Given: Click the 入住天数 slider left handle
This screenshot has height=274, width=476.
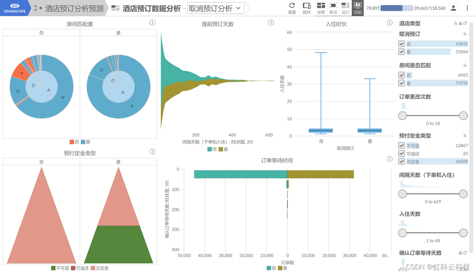Looking at the screenshot, I should 402,233.
